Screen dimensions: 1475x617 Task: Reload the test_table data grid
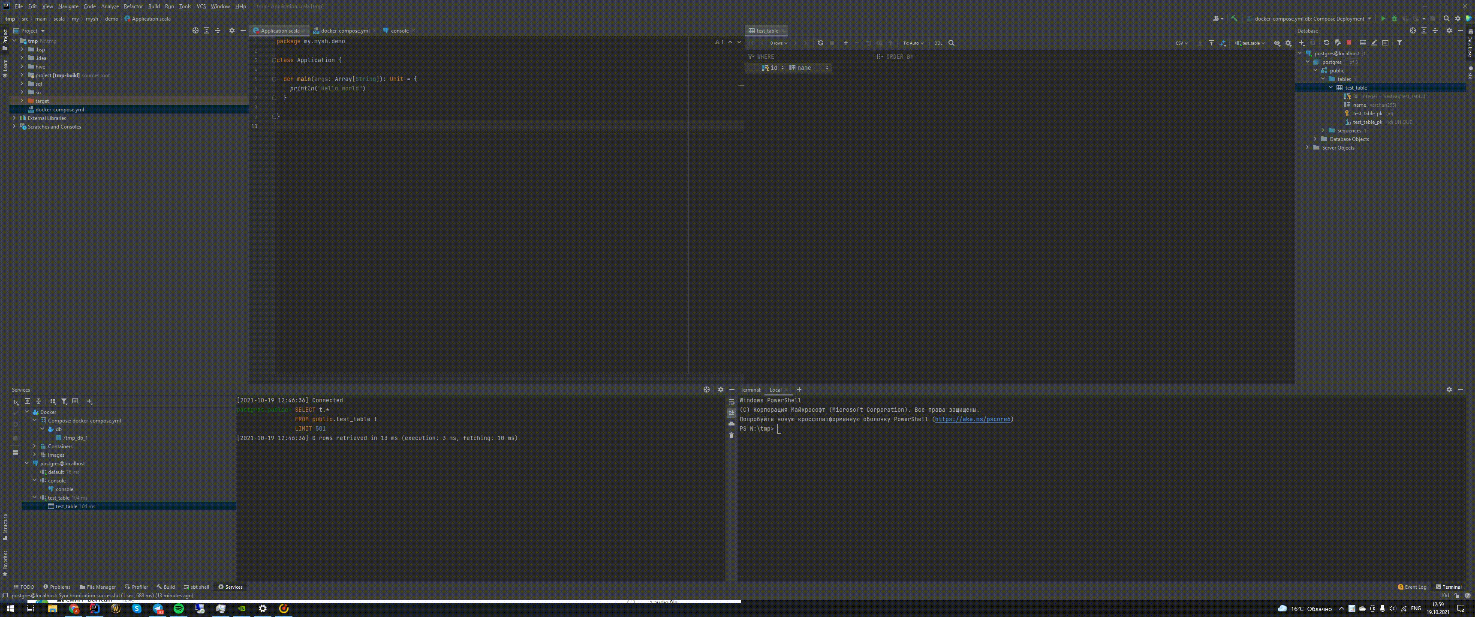tap(820, 43)
